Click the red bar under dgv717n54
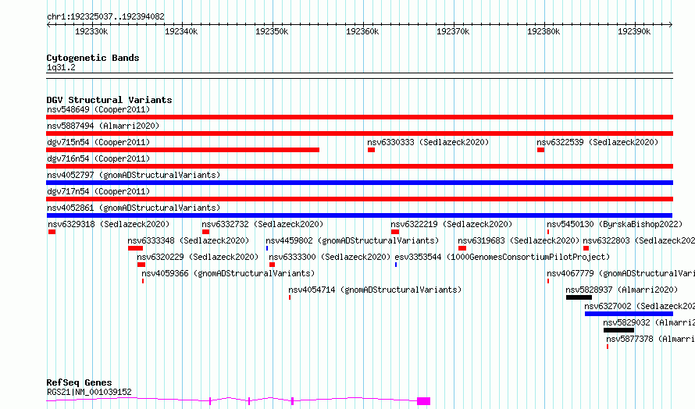Viewport: 695px width, 409px height. click(359, 199)
